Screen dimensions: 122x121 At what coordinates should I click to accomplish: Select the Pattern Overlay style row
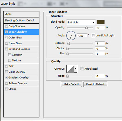click(x=21, y=83)
